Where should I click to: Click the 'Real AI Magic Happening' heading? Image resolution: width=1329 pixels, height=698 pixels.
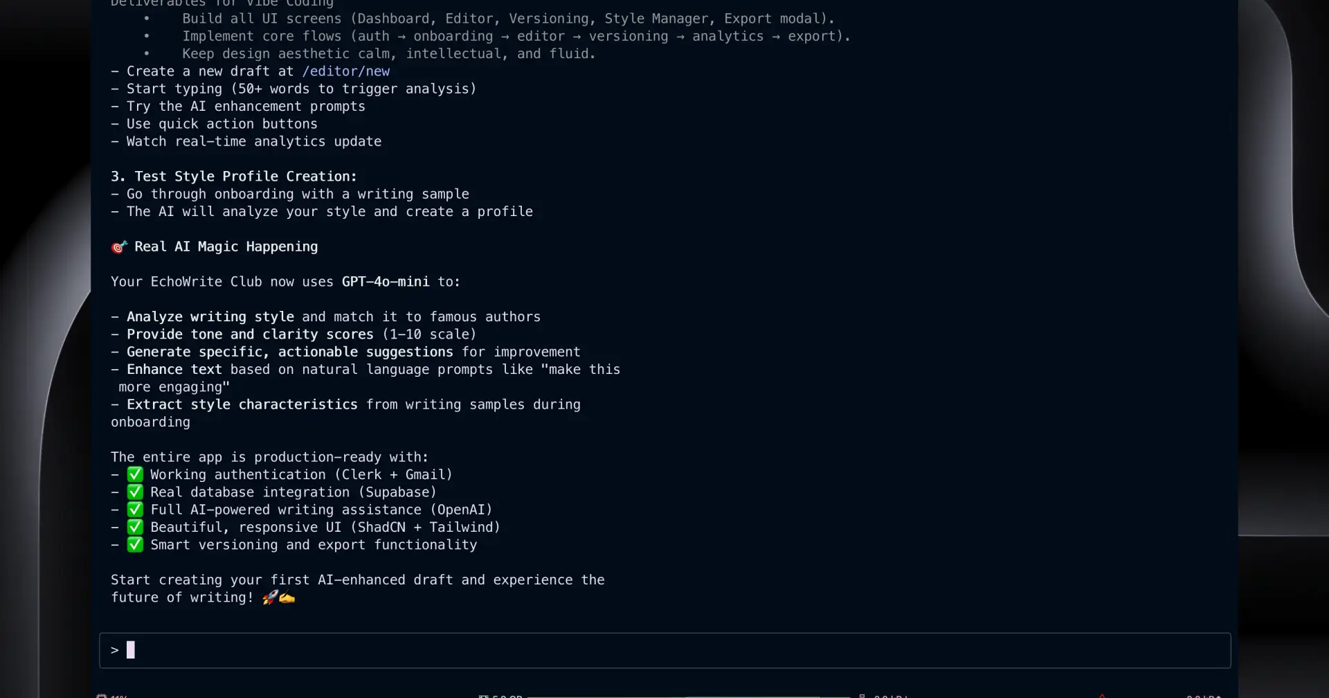click(226, 247)
